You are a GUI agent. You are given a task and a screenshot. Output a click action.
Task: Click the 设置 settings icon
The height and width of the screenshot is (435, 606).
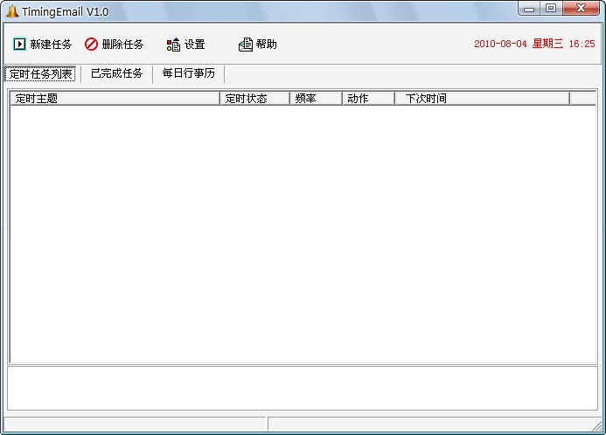pyautogui.click(x=173, y=45)
